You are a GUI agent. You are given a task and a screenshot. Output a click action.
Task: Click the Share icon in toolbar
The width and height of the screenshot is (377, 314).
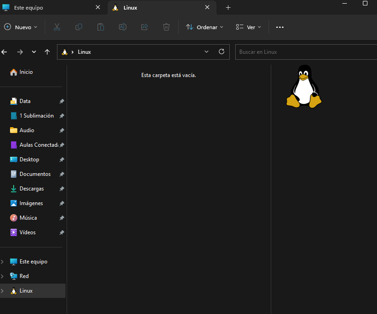coord(144,27)
